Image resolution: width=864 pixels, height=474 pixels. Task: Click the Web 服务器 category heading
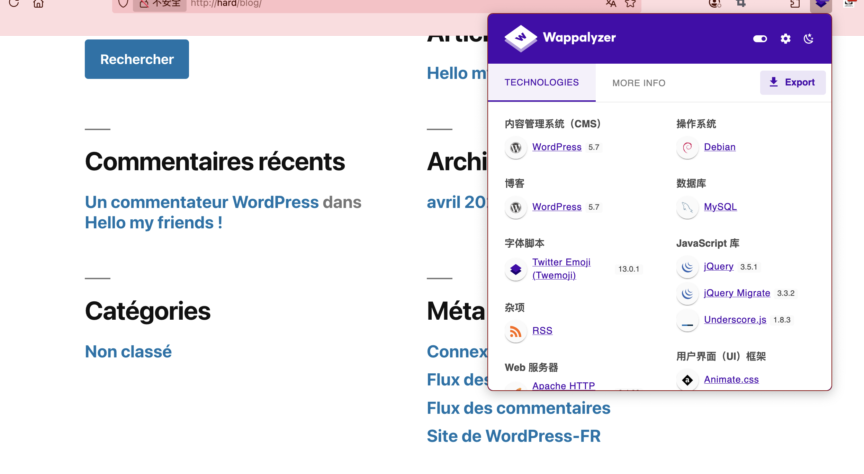pos(531,367)
